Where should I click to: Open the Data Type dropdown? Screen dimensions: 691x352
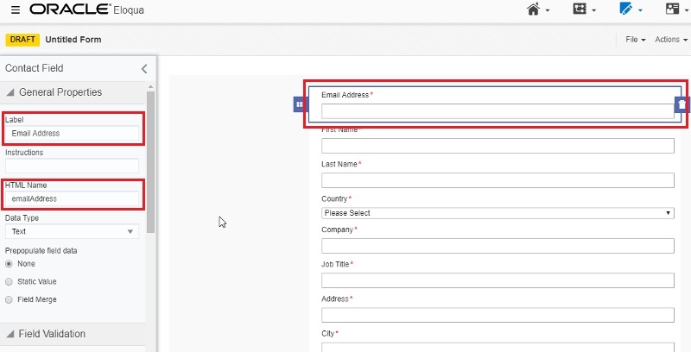(x=72, y=231)
